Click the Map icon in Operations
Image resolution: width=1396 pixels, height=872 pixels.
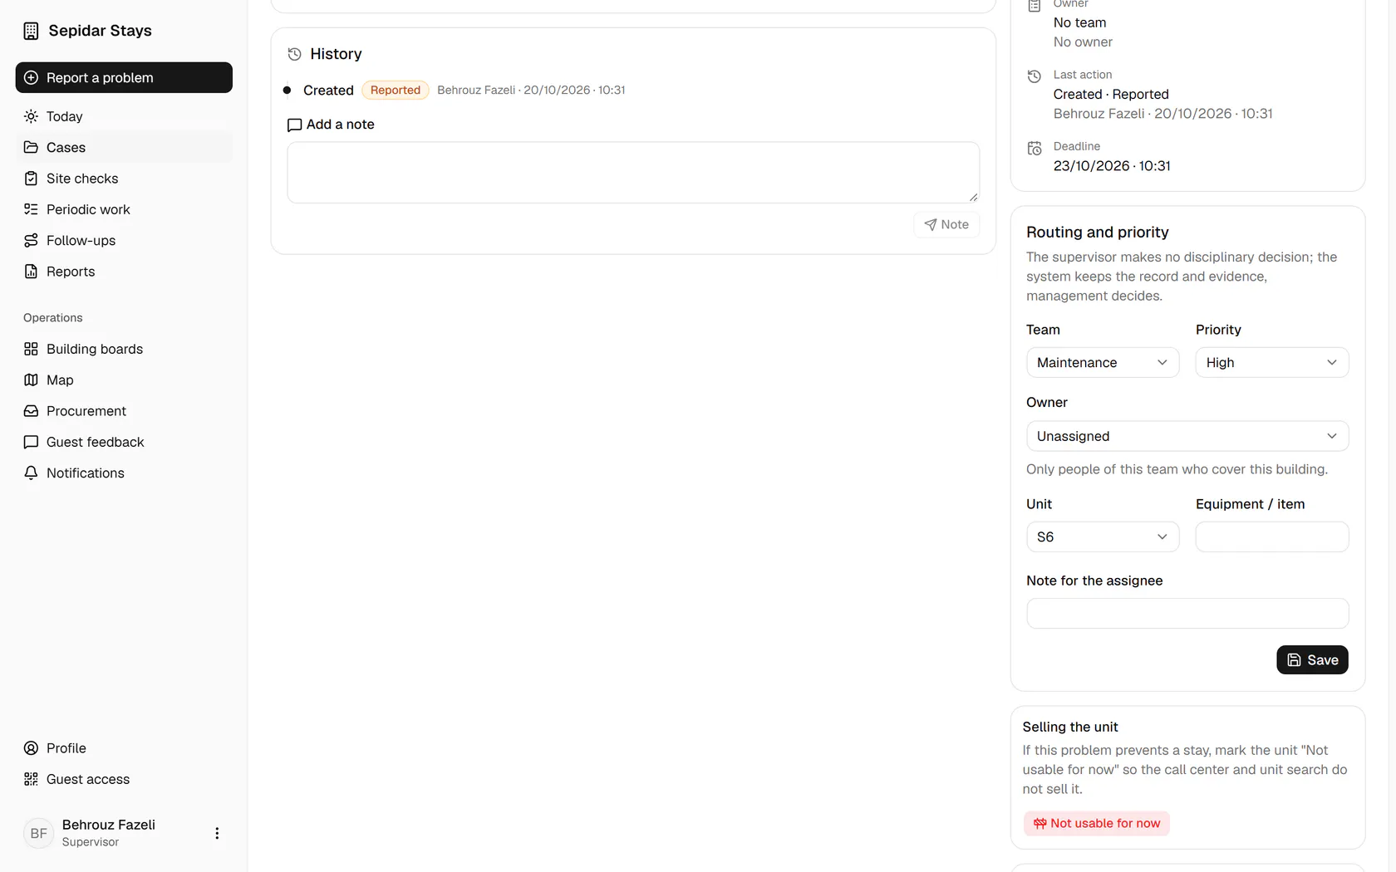point(31,380)
